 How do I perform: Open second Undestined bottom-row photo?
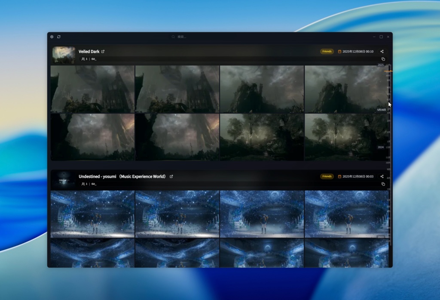(x=177, y=253)
